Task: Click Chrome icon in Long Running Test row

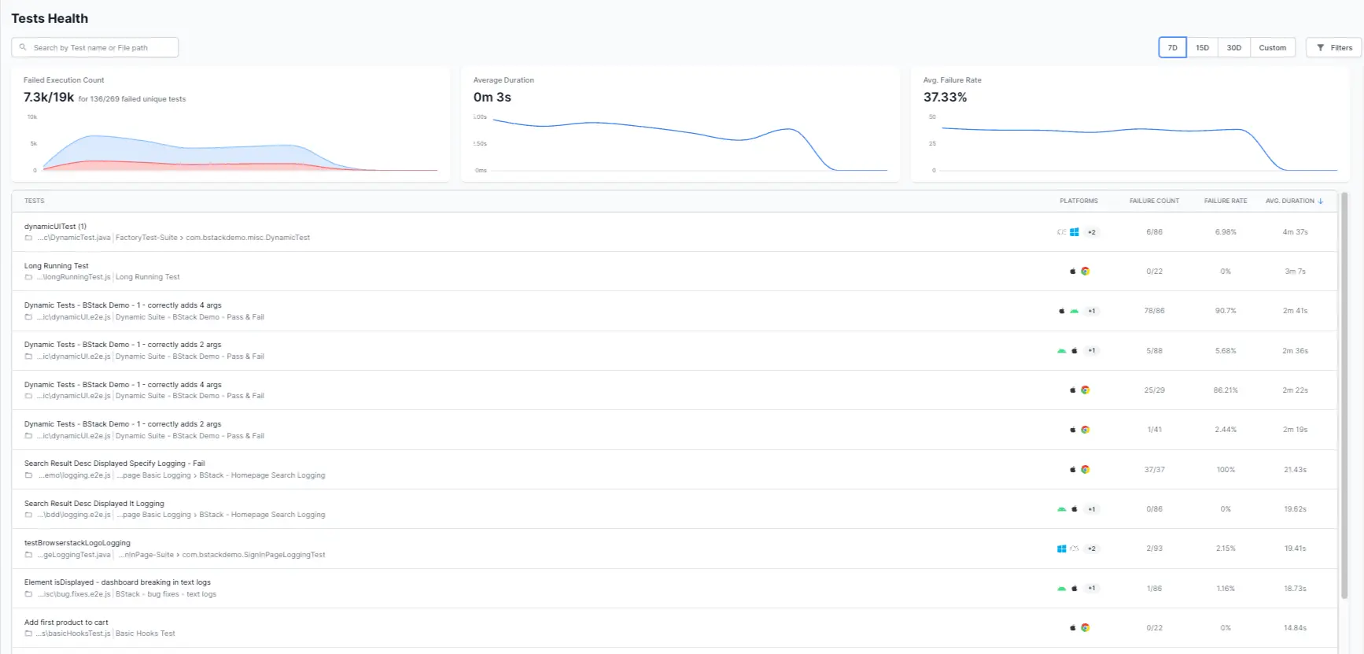Action: point(1085,272)
